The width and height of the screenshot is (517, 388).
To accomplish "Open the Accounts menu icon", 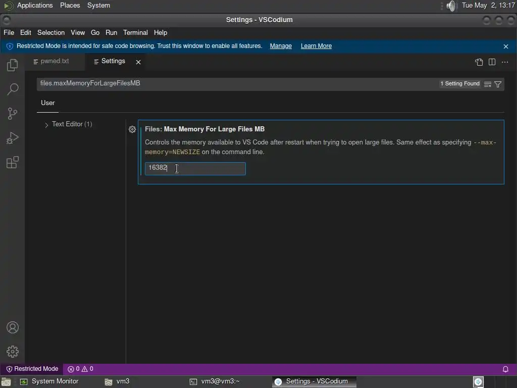I will pos(12,327).
